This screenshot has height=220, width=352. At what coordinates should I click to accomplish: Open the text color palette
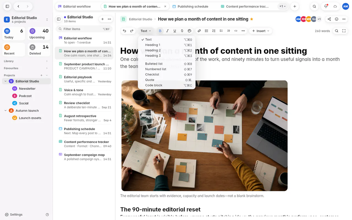[x=189, y=31]
